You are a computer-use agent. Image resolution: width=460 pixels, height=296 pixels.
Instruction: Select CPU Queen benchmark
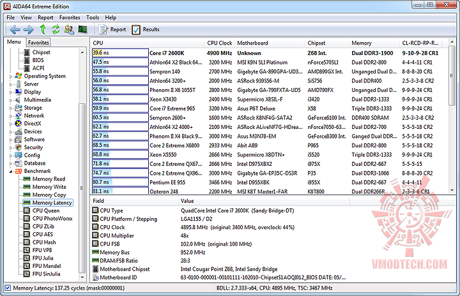click(x=46, y=211)
